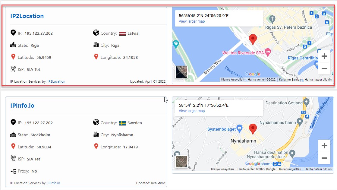Click the Latitude pin icon beside 56.9459
Image resolution: width=337 pixels, height=190 pixels.
[13, 57]
